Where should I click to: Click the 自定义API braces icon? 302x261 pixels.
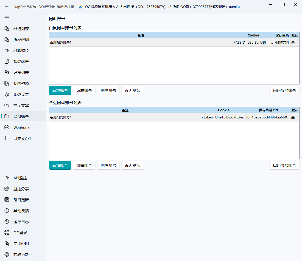7,138
